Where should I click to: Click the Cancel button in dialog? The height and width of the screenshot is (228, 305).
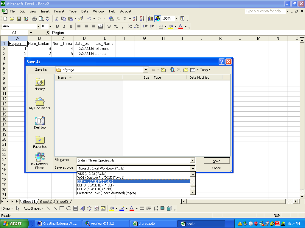click(x=217, y=168)
